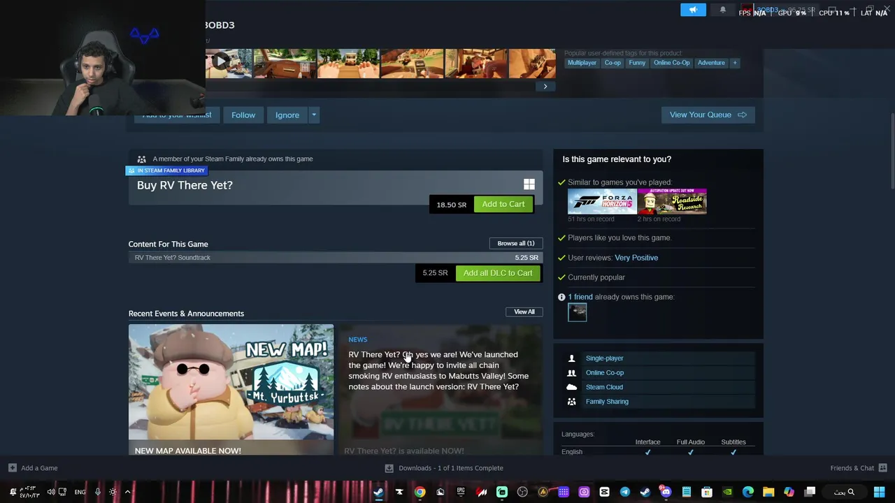Go to View Your Queue
This screenshot has width=895, height=503.
click(708, 115)
